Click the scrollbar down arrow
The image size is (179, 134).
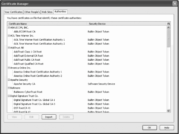pos(169,111)
